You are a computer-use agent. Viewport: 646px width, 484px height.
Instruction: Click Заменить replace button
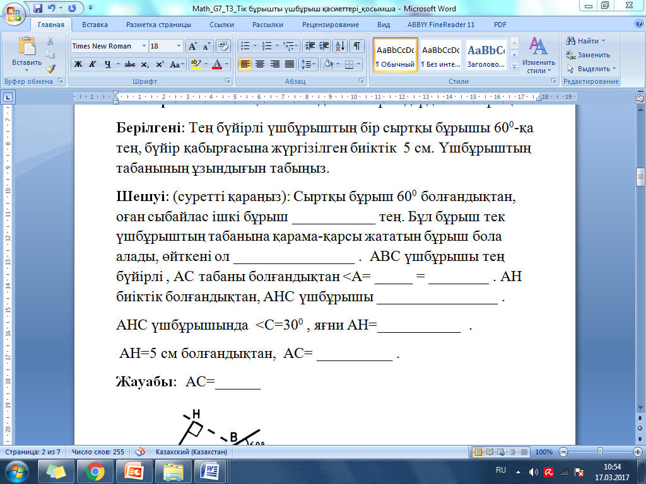tap(588, 55)
